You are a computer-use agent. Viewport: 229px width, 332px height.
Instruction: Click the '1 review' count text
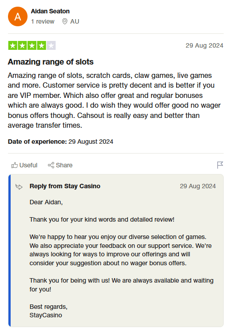coord(43,21)
